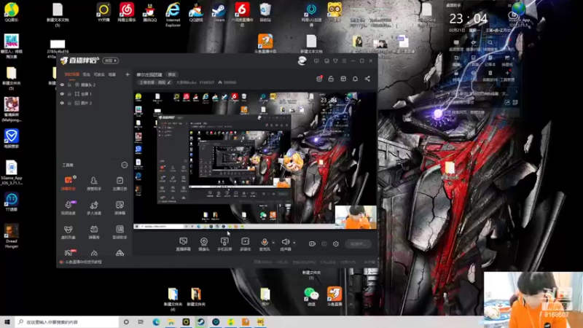Switch to the 场景 tab
This screenshot has width=583, height=328.
pos(112,74)
